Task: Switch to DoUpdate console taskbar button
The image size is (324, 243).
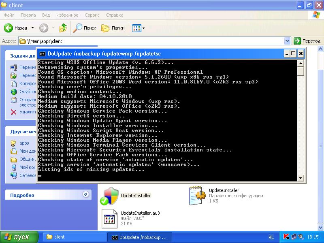Action: [x=140, y=237]
